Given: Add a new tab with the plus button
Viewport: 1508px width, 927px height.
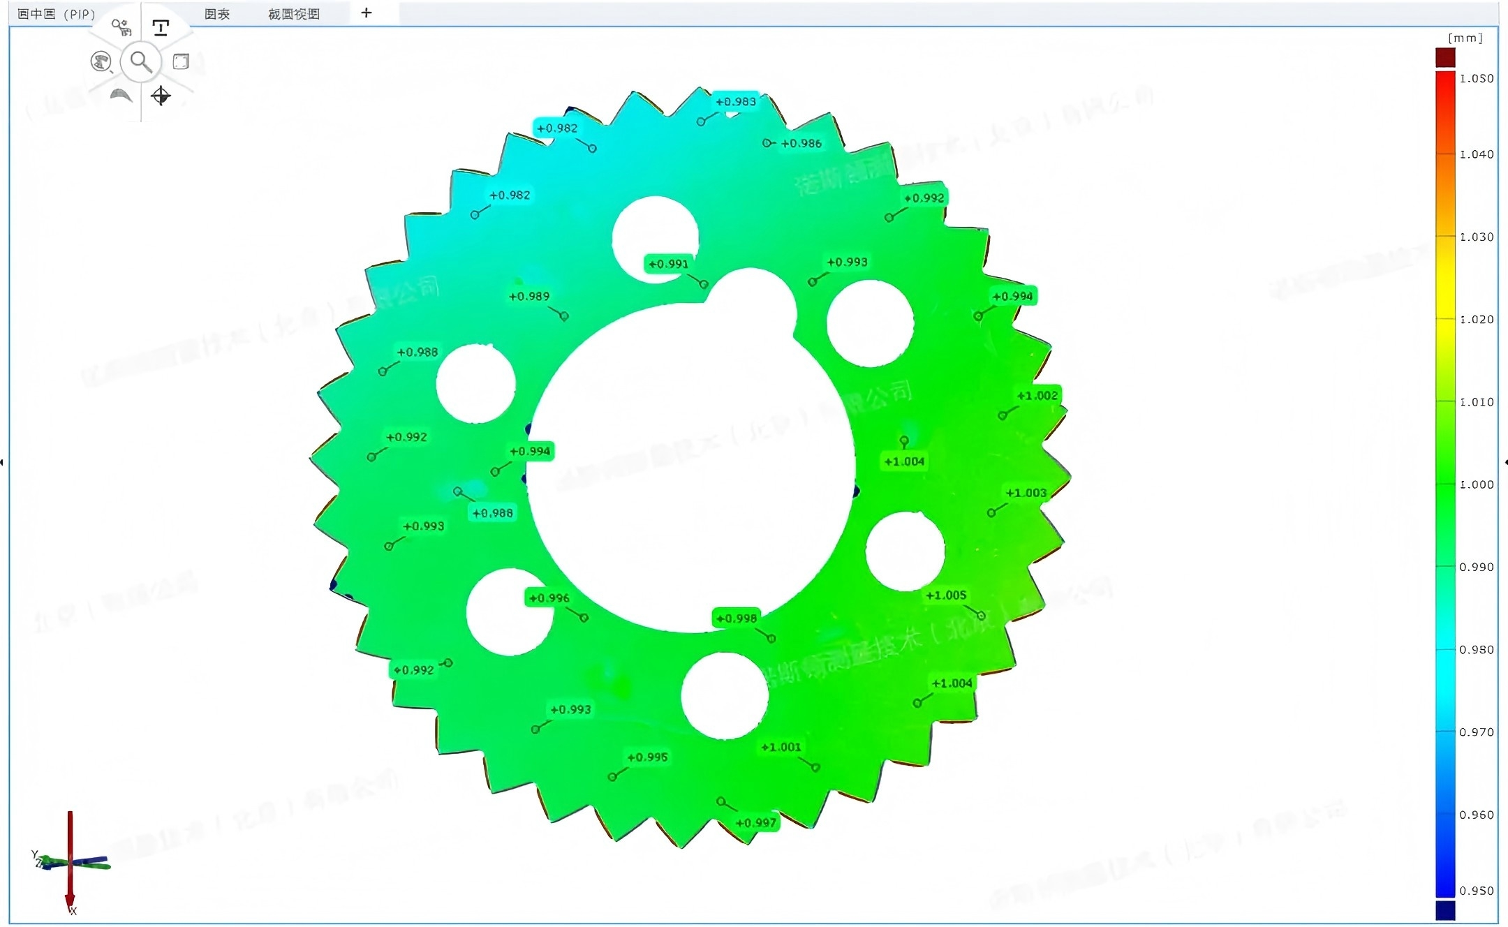Looking at the screenshot, I should point(366,13).
